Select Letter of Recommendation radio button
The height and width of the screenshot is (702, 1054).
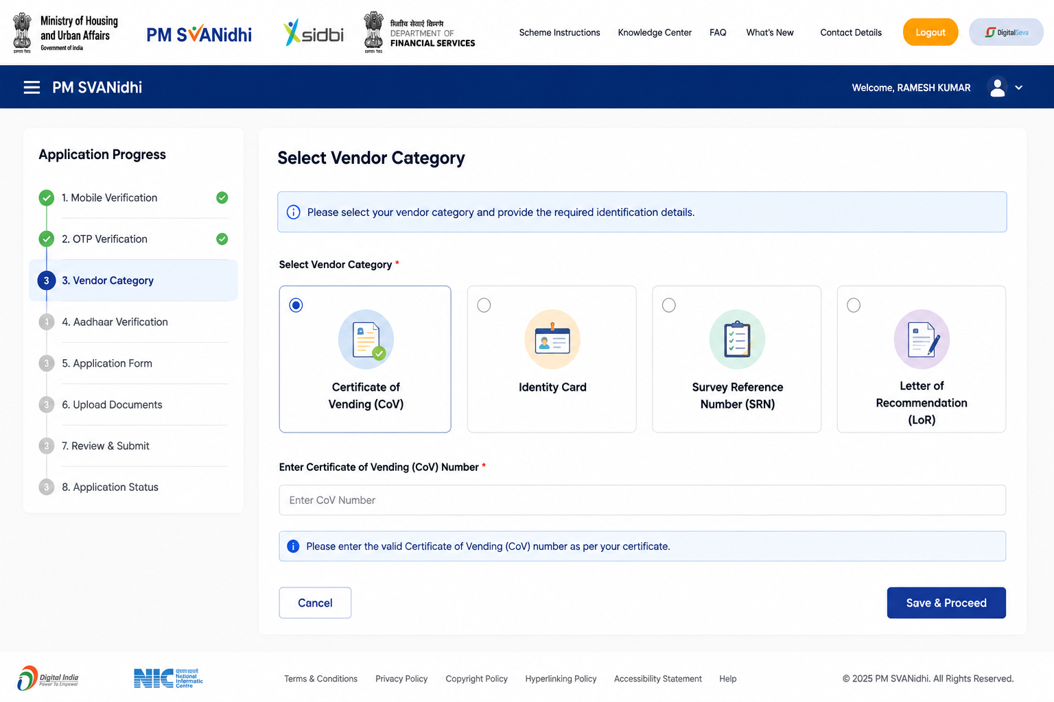point(854,305)
